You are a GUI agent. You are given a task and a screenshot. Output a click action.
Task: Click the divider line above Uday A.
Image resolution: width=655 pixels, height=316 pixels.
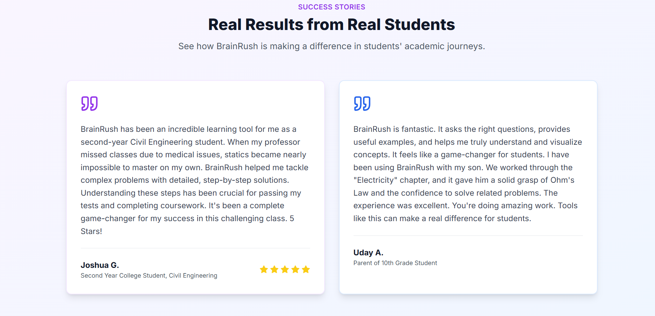[x=468, y=235]
